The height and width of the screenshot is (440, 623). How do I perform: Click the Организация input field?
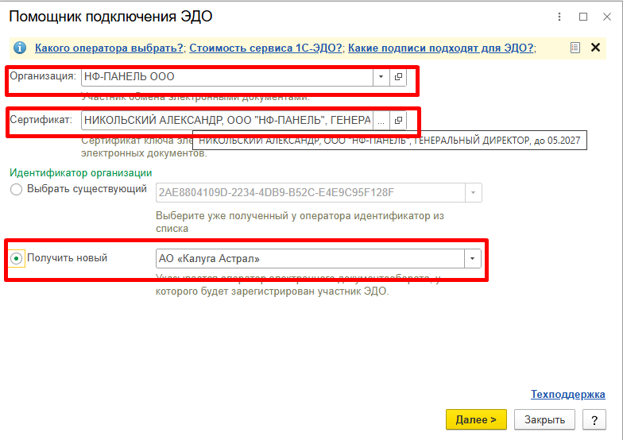(x=227, y=76)
